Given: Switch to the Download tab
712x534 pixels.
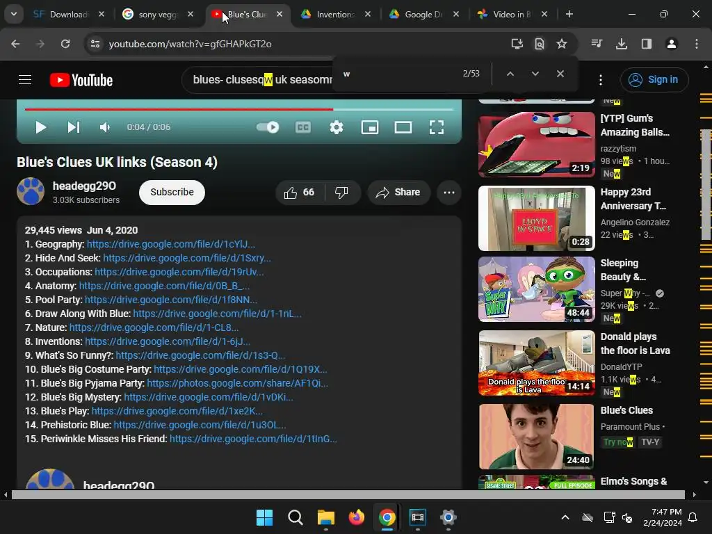Looking at the screenshot, I should click(x=68, y=15).
